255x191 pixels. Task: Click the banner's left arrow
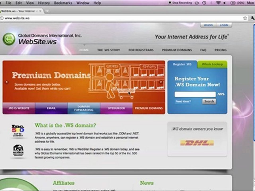(x=7, y=82)
